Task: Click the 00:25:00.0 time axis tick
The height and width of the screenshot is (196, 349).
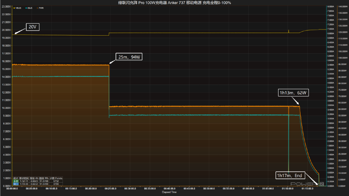Action: [x=111, y=189]
